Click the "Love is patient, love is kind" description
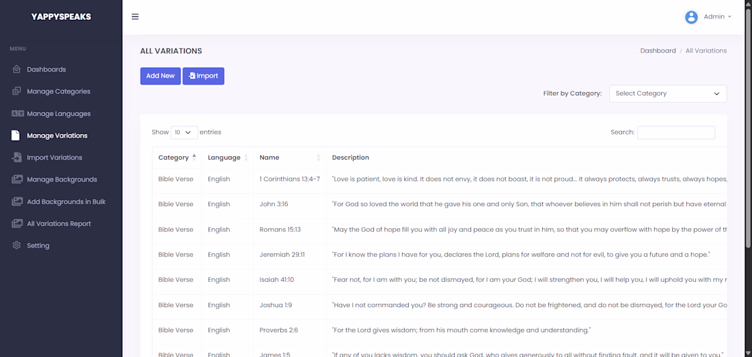Image resolution: width=752 pixels, height=357 pixels. [529, 179]
